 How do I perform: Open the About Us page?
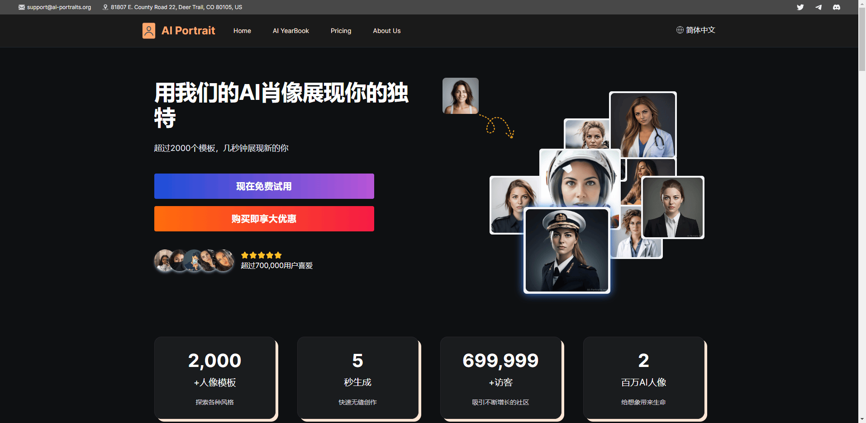pos(386,31)
